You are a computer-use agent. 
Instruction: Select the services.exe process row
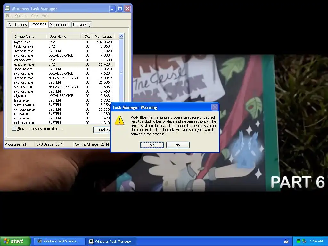pyautogui.click(x=62, y=105)
